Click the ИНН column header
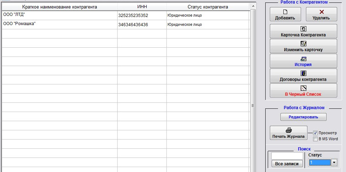The image size is (346, 172). 142,7
